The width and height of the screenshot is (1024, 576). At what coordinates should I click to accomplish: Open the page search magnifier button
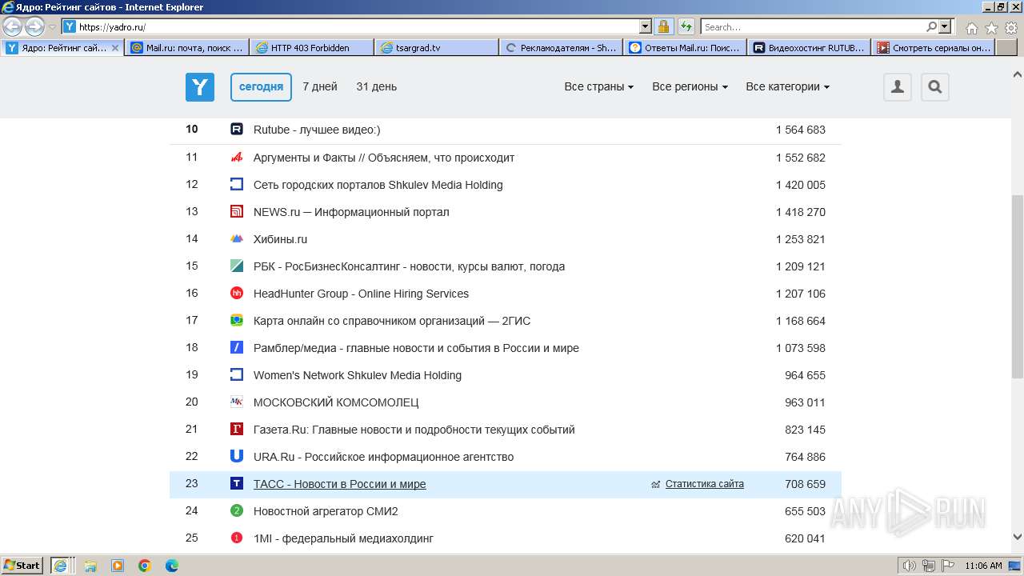coord(934,86)
